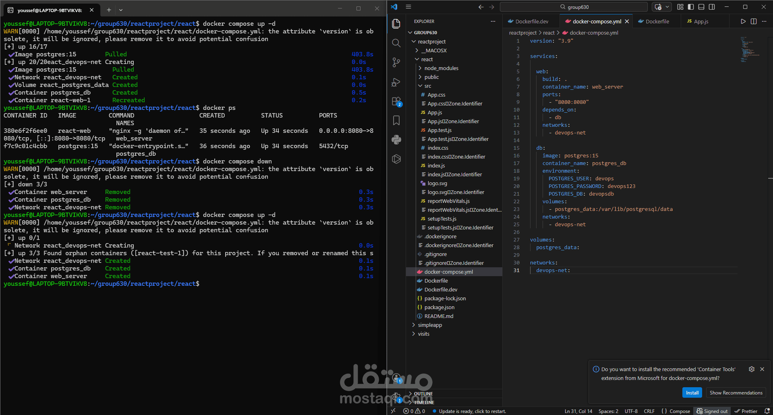This screenshot has width=773, height=415.
Task: Open README.md in the explorer
Action: click(x=439, y=316)
